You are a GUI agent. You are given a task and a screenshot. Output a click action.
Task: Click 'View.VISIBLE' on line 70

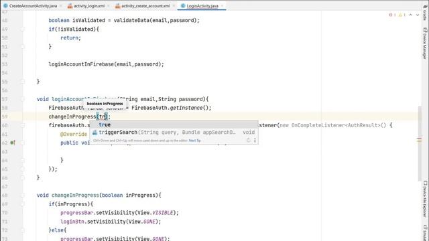coord(155,213)
